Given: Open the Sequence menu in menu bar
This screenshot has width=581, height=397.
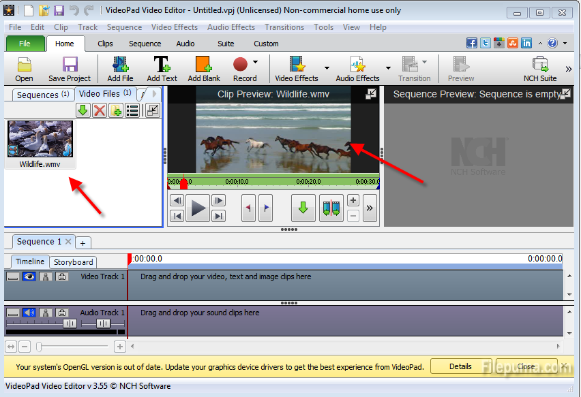Looking at the screenshot, I should click(x=124, y=27).
